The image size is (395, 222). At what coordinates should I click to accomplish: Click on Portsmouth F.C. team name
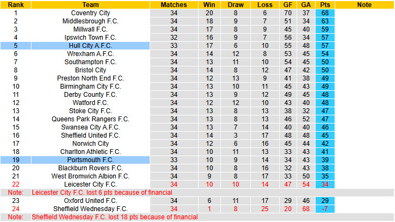point(90,160)
